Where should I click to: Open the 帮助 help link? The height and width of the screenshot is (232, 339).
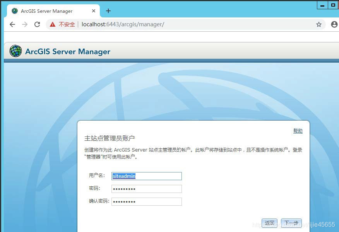point(298,131)
